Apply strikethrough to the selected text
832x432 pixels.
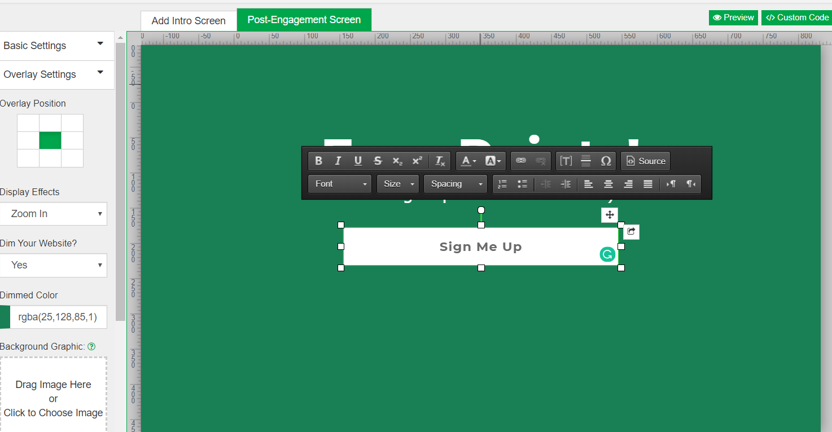(378, 161)
